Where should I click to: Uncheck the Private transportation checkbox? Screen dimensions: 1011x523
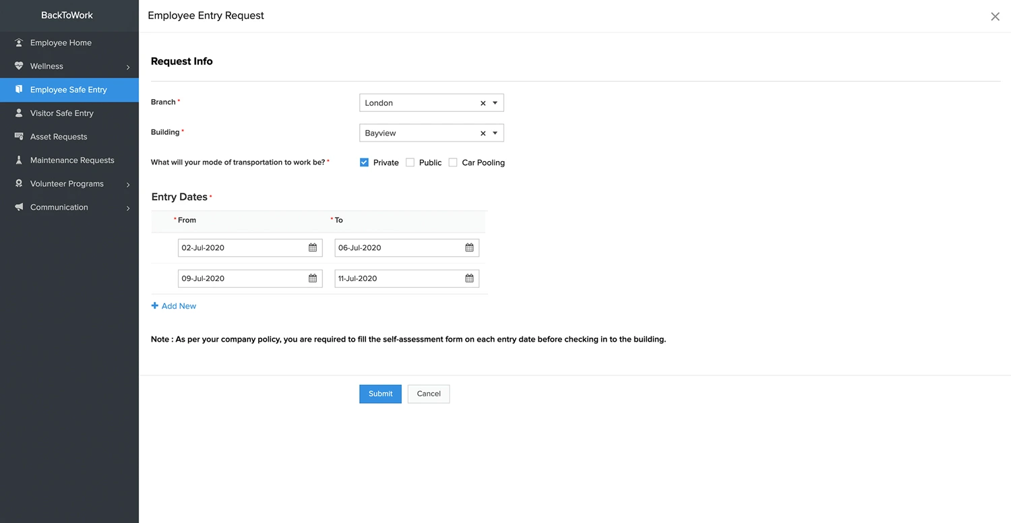[x=364, y=162]
